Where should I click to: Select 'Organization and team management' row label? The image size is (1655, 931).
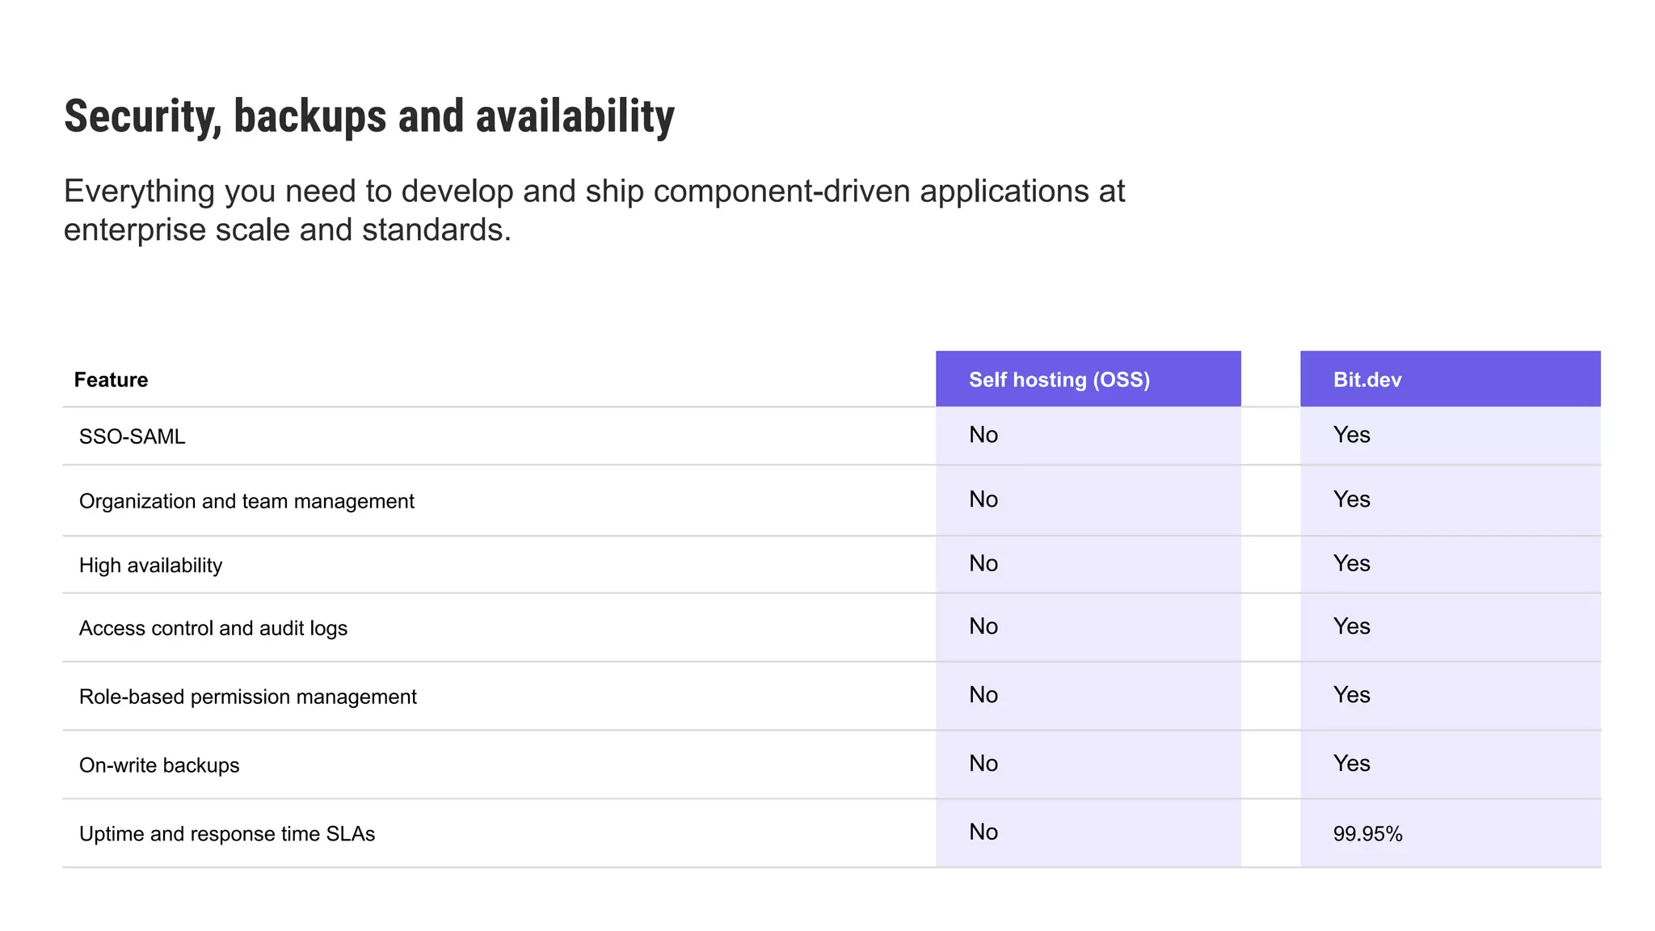click(x=246, y=501)
